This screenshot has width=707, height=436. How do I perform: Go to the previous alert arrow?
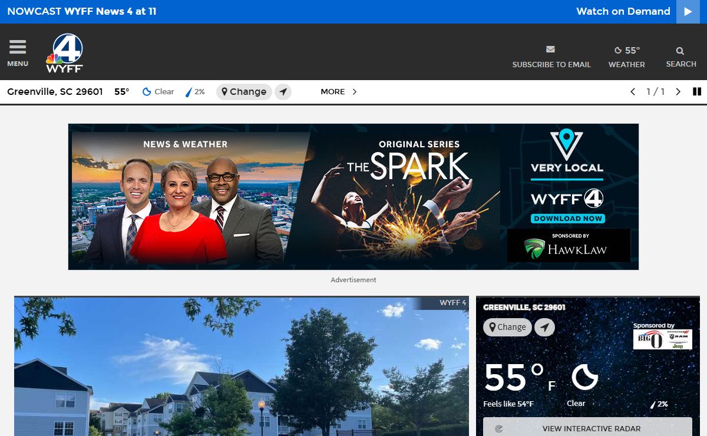pyautogui.click(x=633, y=92)
